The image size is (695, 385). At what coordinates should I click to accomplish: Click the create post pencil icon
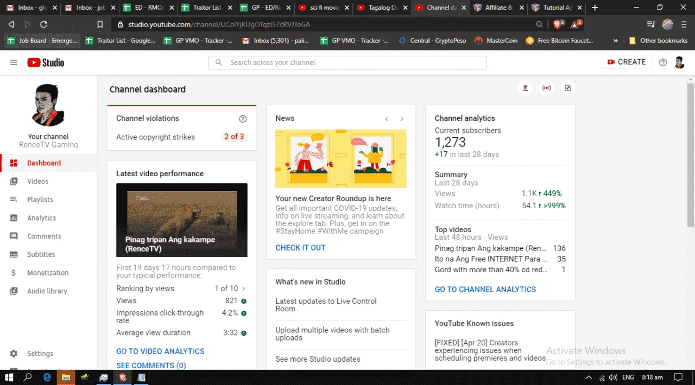[568, 88]
